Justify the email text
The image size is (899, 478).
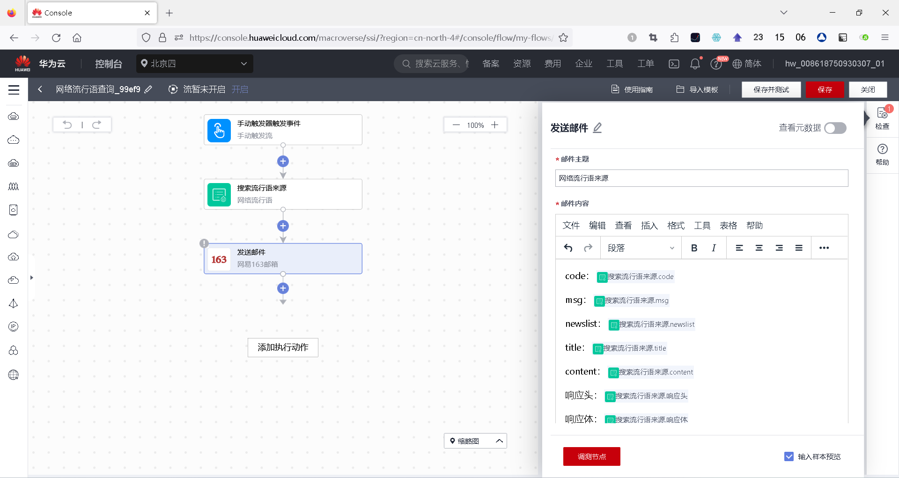[x=799, y=248]
